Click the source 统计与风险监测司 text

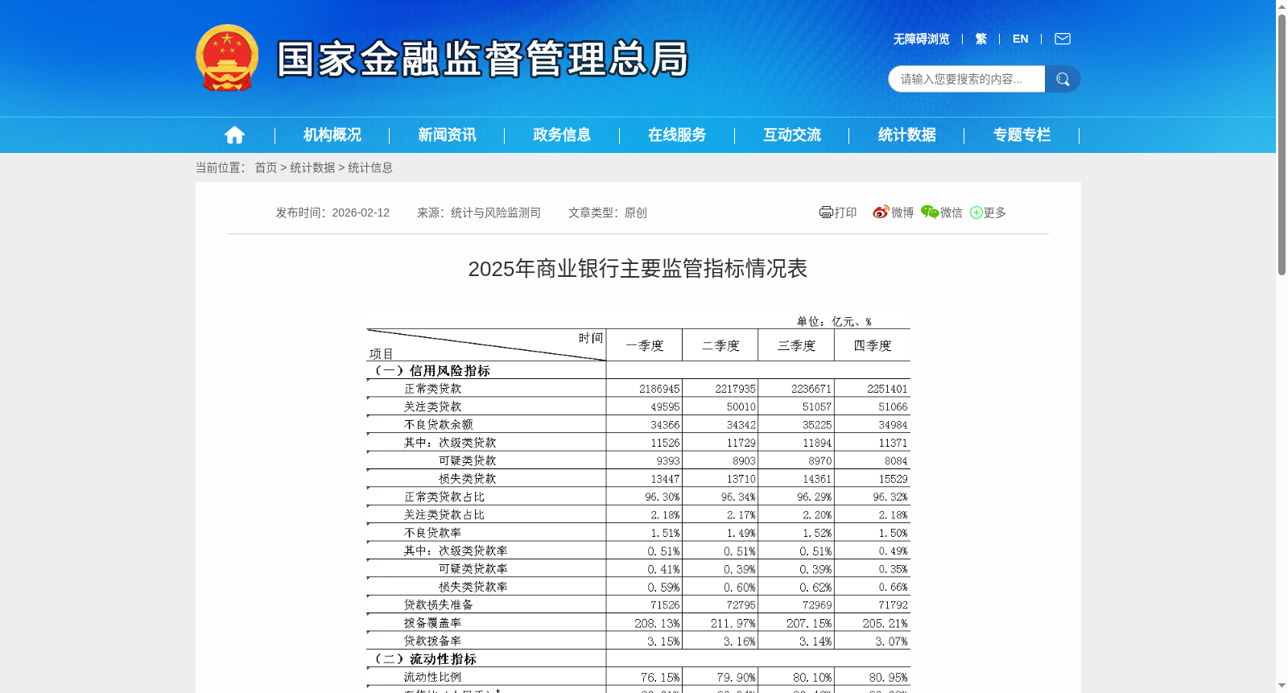[x=479, y=212]
